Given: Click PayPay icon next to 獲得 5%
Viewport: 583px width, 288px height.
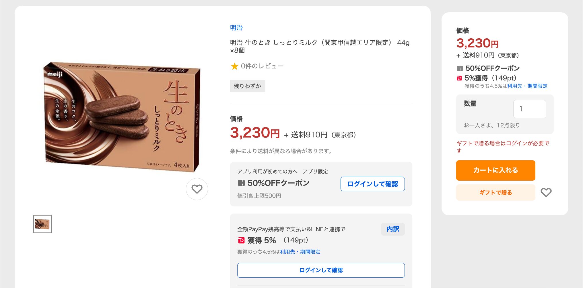Looking at the screenshot, I should click(x=241, y=240).
